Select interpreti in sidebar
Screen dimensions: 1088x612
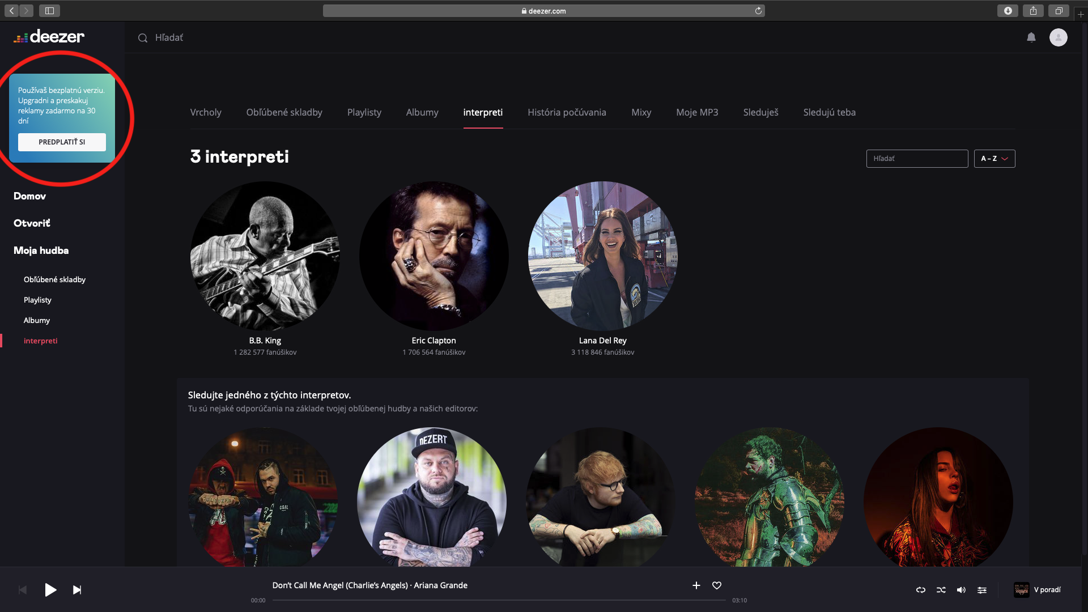[x=40, y=341]
